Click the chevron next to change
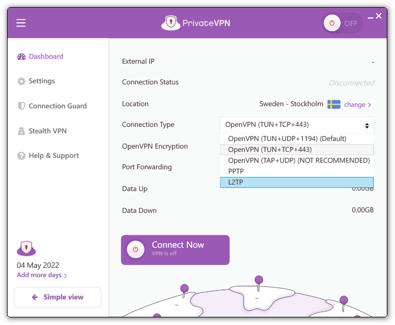 369,105
